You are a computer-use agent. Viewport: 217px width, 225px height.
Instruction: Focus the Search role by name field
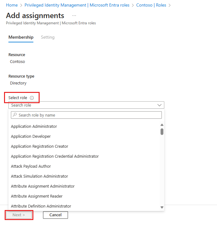click(x=89, y=115)
